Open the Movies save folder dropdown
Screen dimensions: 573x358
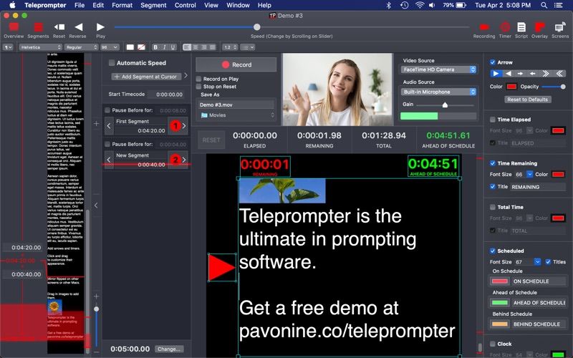tap(236, 115)
